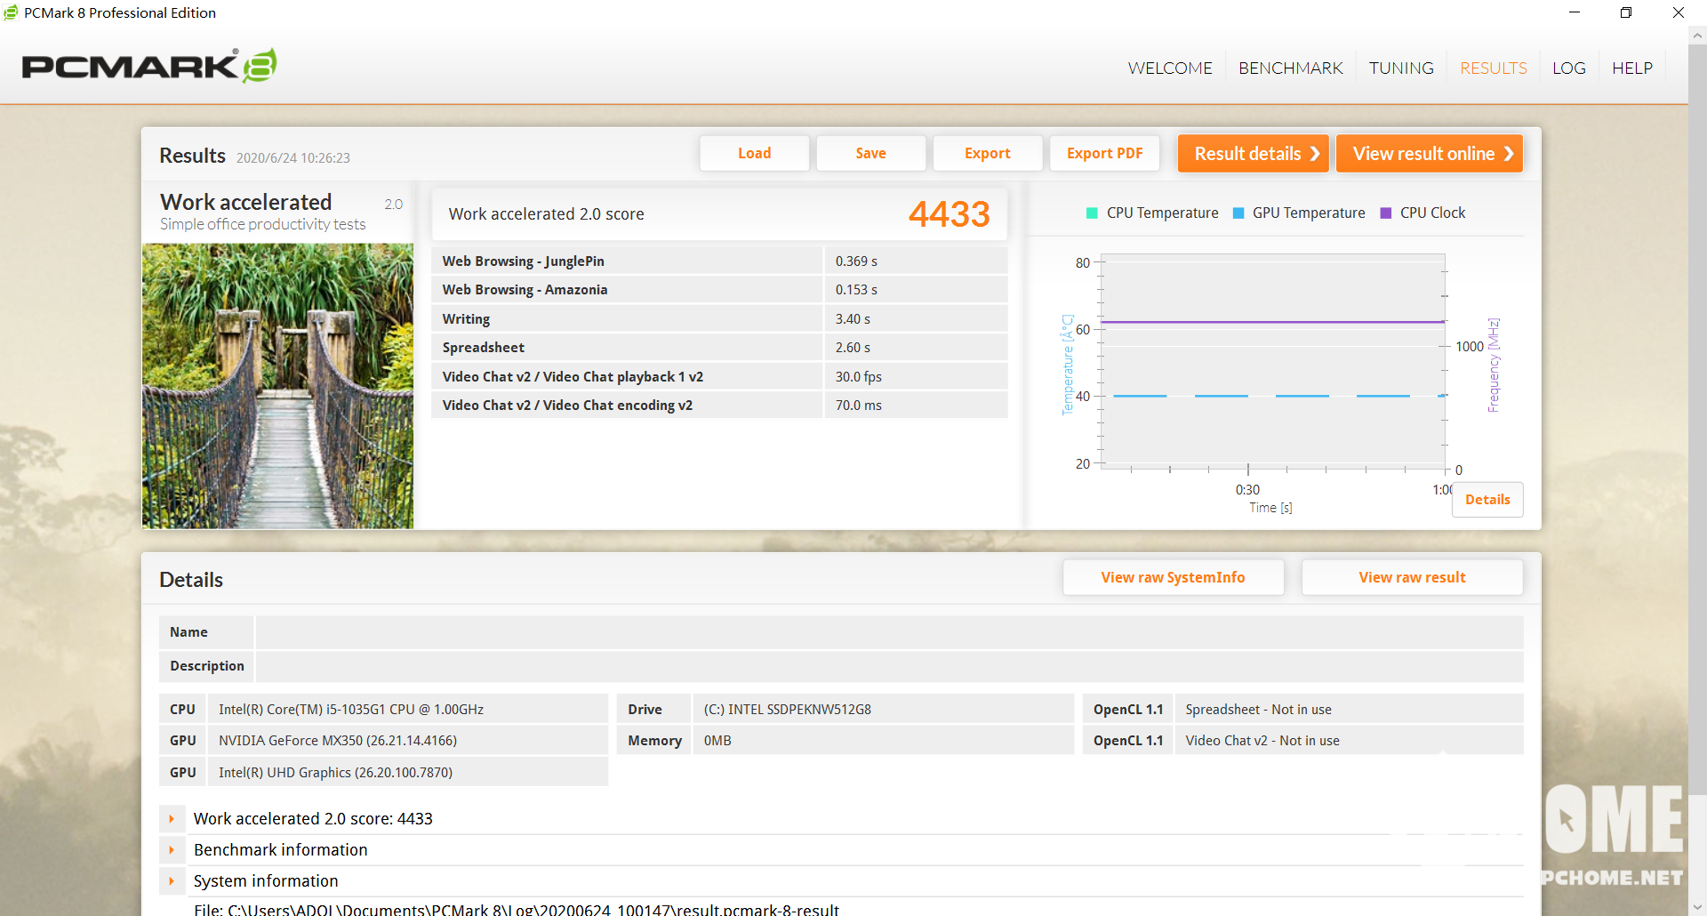Image resolution: width=1707 pixels, height=916 pixels.
Task: Open Result details
Action: coord(1253,154)
